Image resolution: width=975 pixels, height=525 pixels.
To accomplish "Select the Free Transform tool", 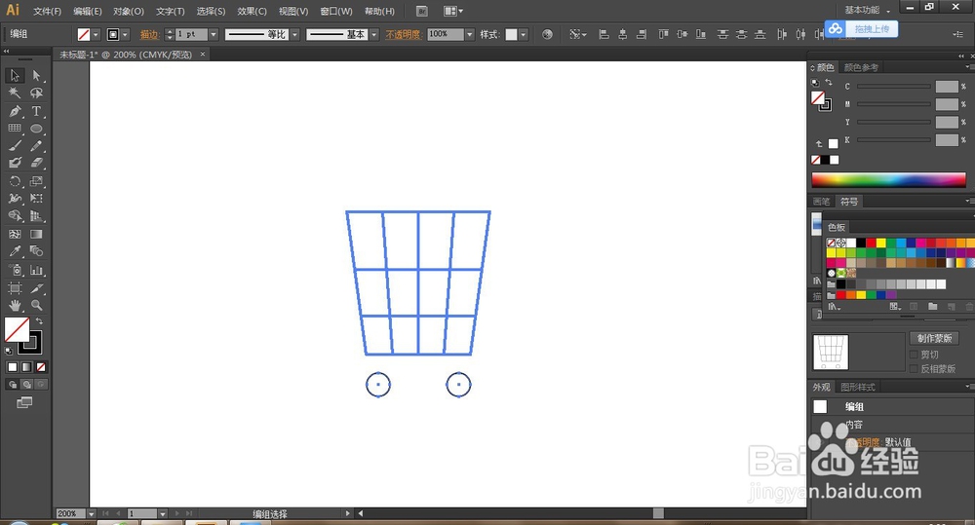I will 37,199.
